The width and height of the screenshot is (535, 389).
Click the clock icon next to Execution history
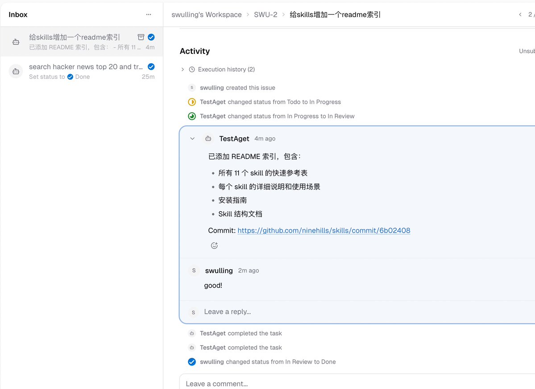pyautogui.click(x=191, y=70)
